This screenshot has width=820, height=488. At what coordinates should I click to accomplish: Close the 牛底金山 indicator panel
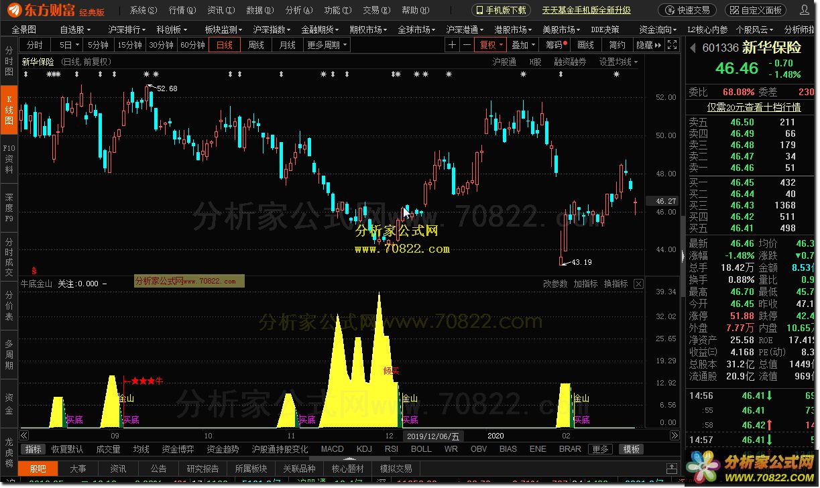point(638,284)
